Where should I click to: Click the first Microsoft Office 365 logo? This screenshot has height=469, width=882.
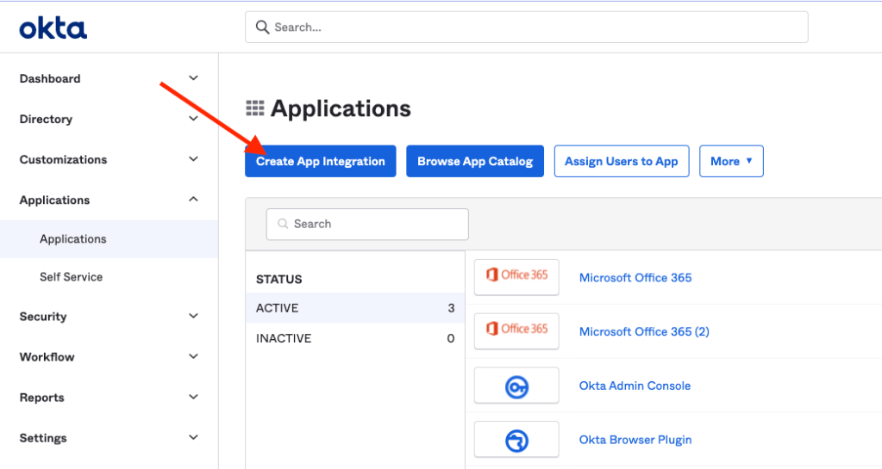pyautogui.click(x=516, y=276)
